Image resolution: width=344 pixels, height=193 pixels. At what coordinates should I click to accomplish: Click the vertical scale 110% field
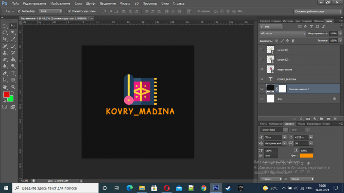(x=271, y=151)
